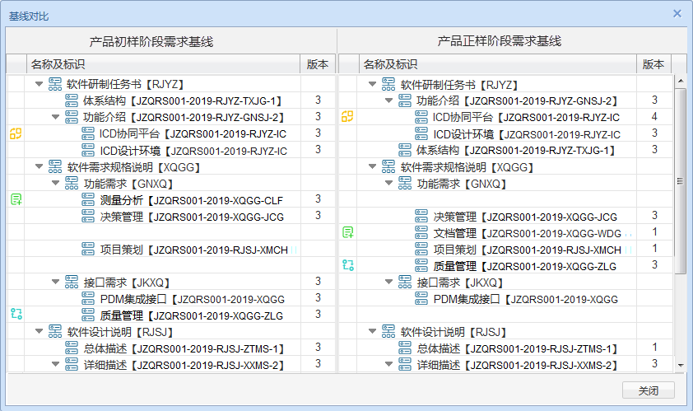This screenshot has width=693, height=411.
Task: Collapse right panel 接口需求【JKXQ】 node
Action: coord(388,282)
